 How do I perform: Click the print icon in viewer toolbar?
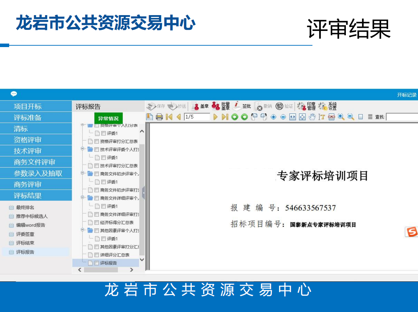(x=159, y=117)
